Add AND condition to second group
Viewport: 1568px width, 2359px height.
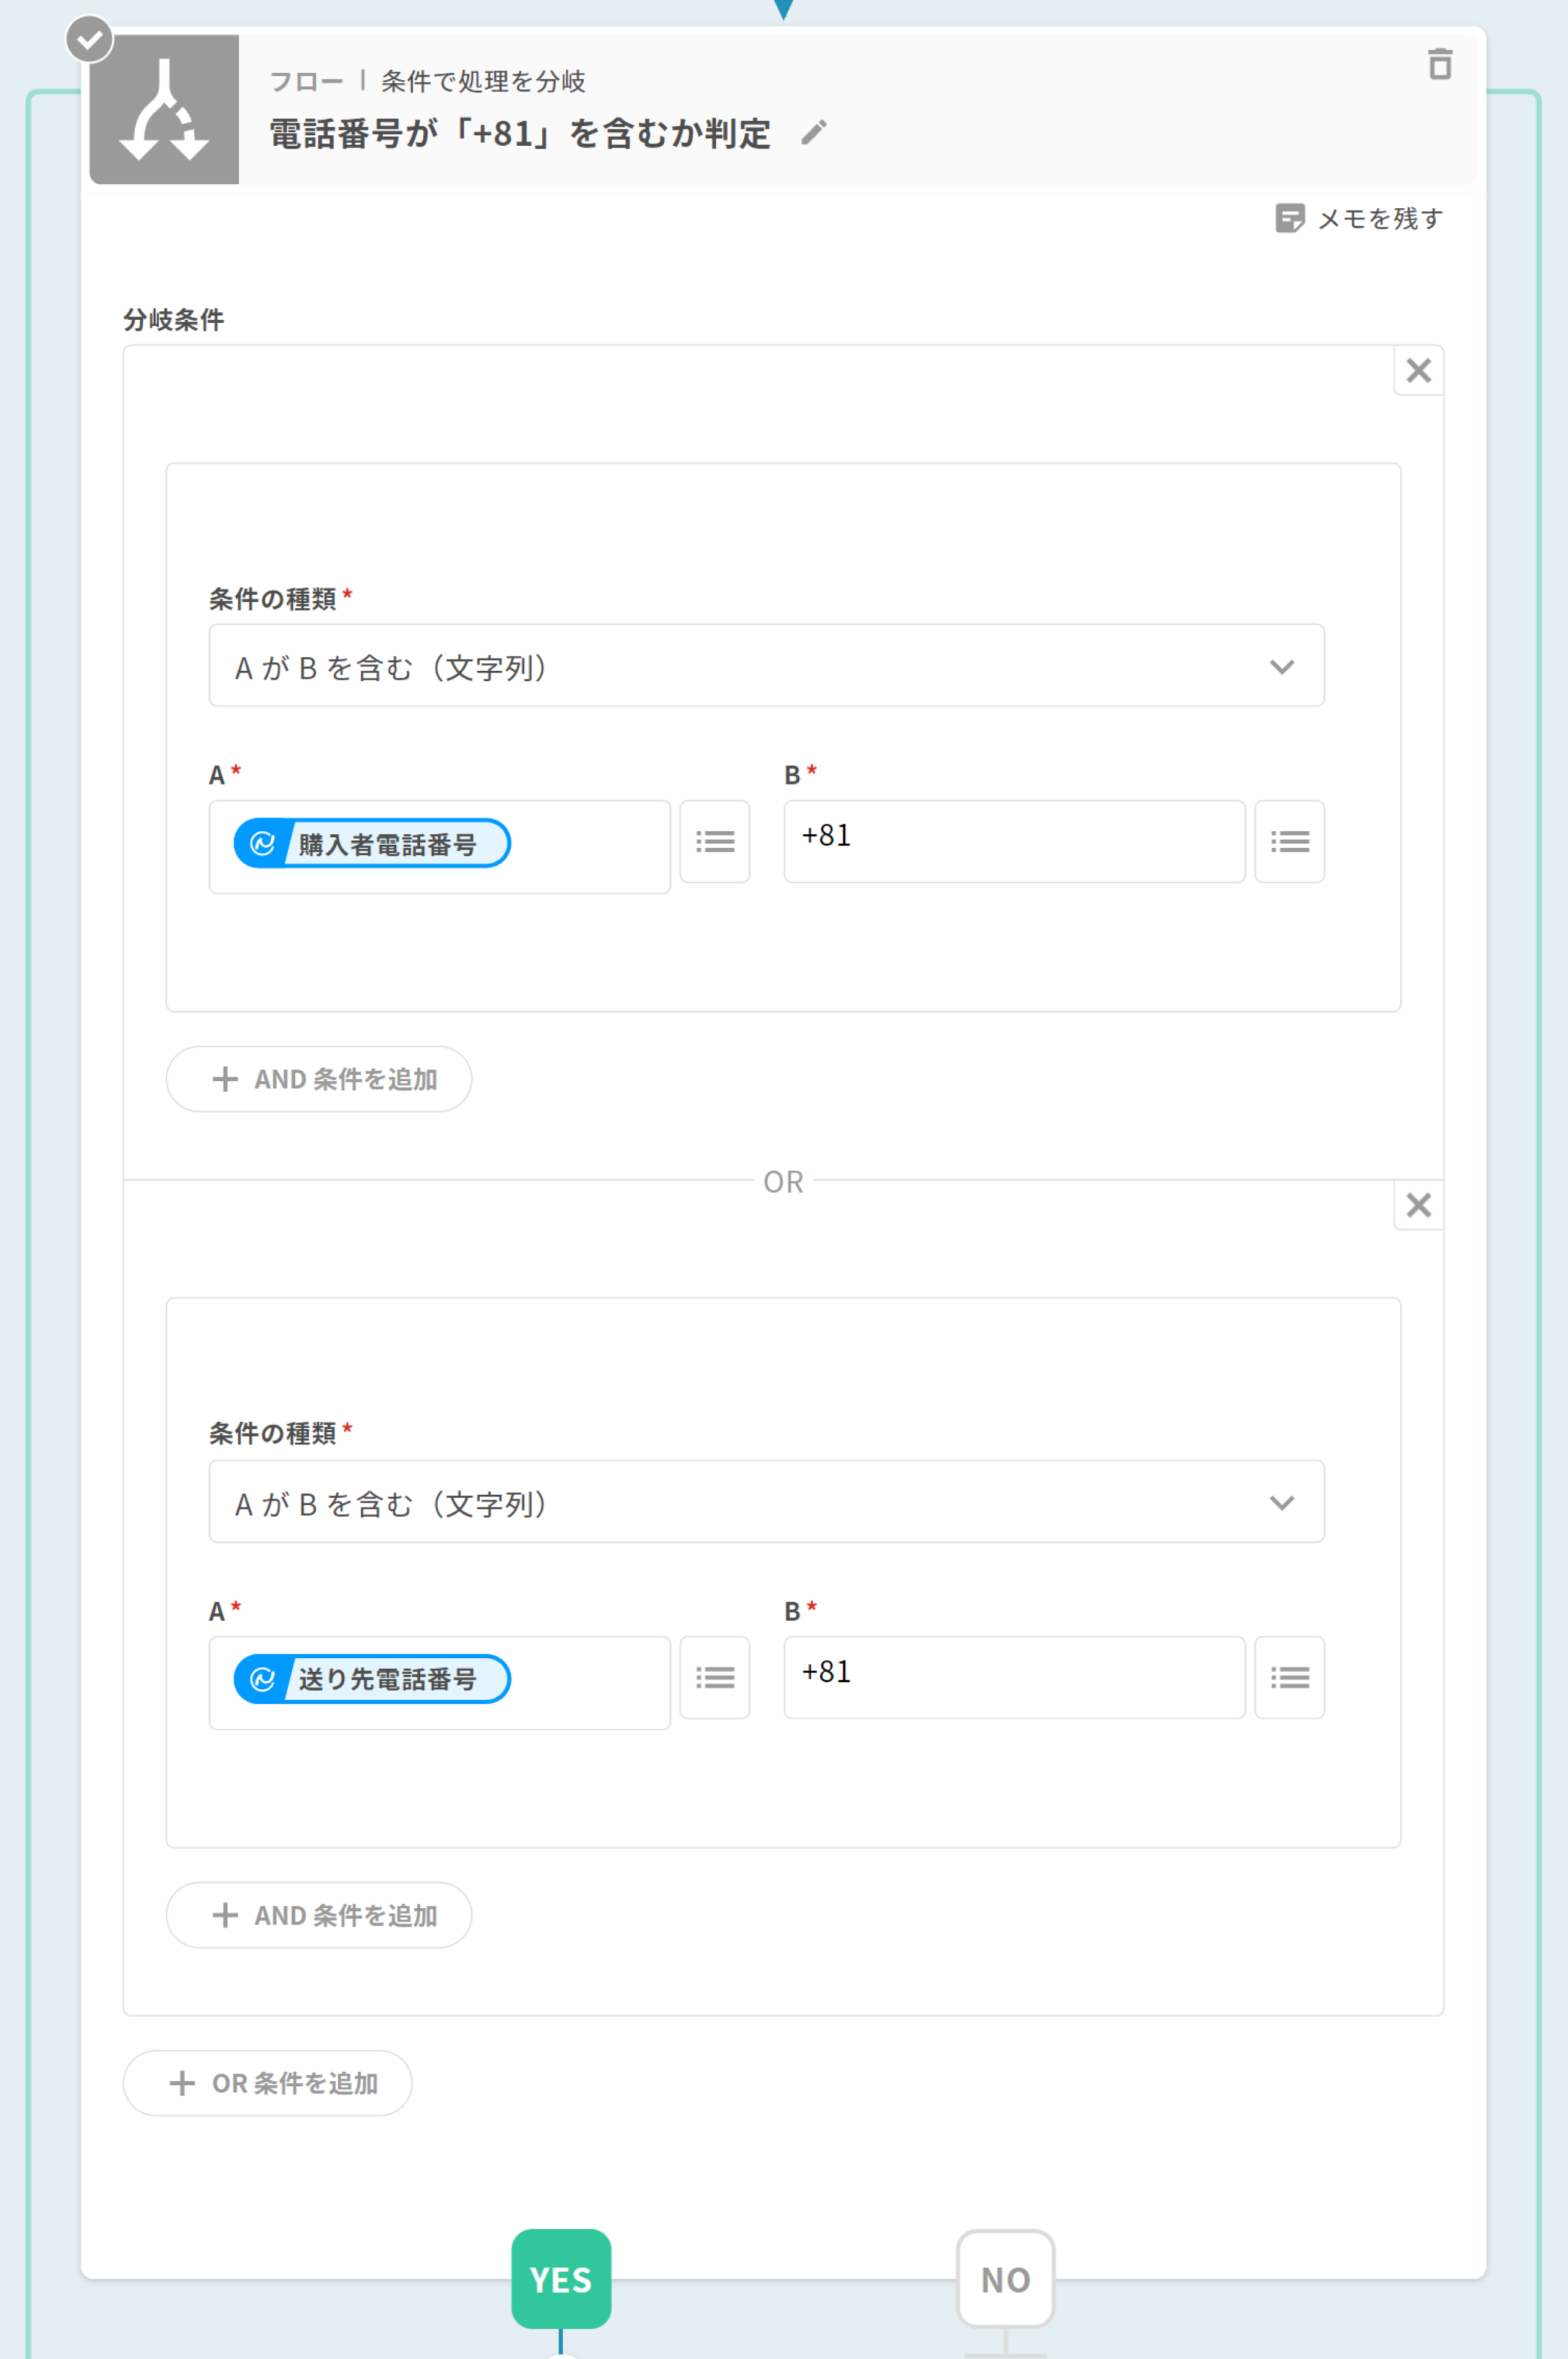[x=319, y=1915]
